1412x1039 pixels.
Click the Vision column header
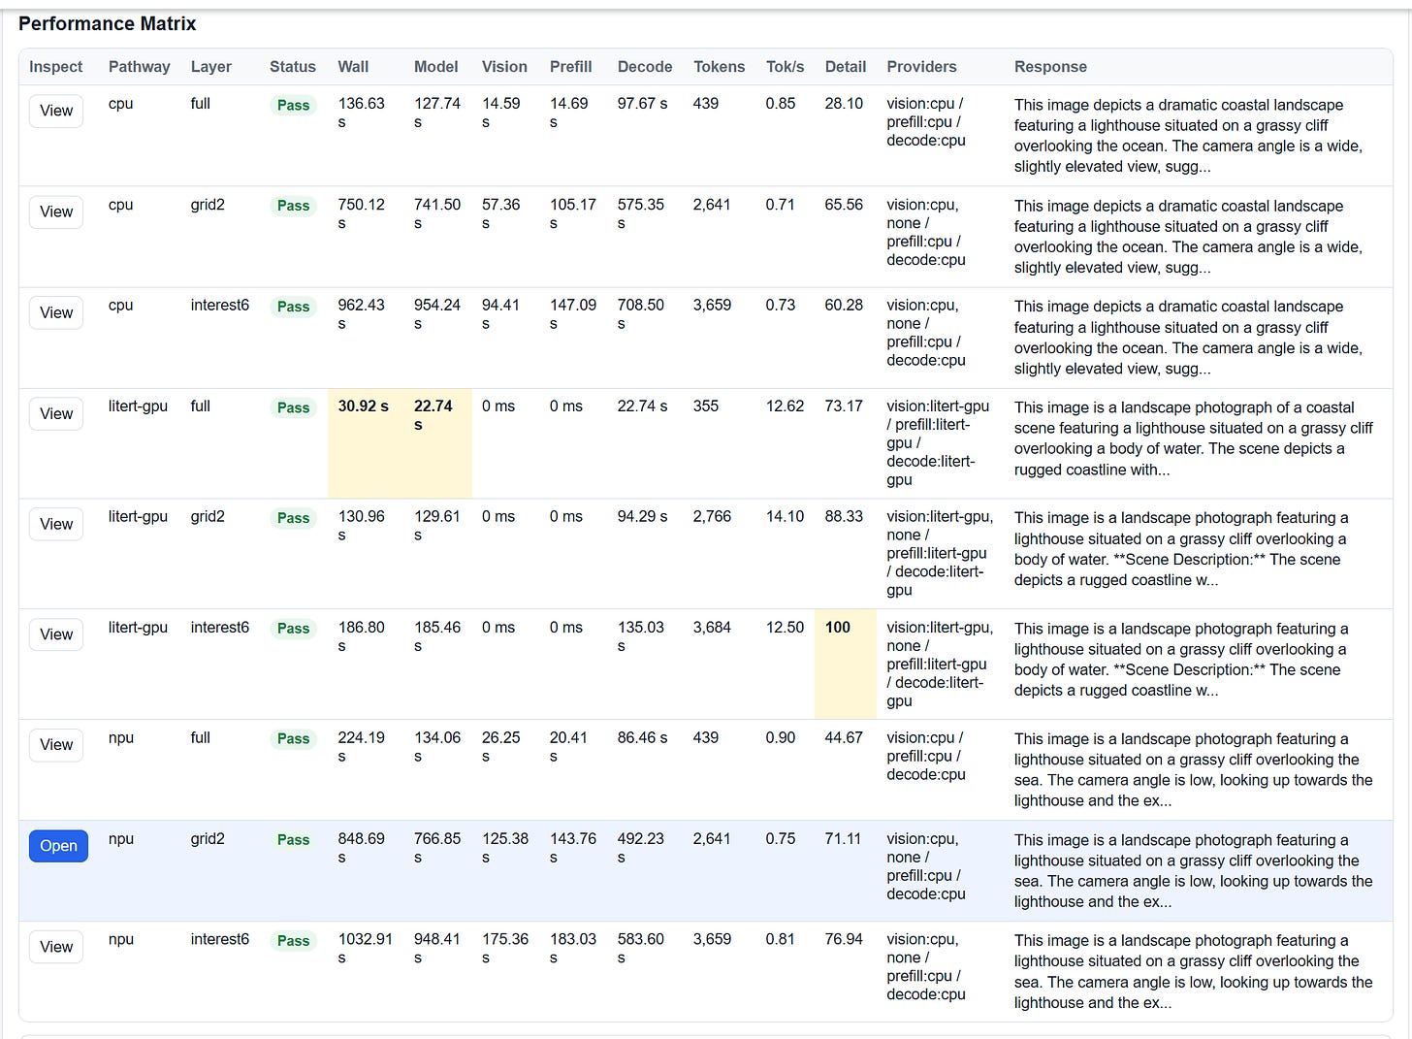pos(504,67)
